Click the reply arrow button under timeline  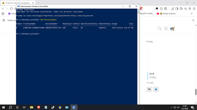click(x=149, y=89)
